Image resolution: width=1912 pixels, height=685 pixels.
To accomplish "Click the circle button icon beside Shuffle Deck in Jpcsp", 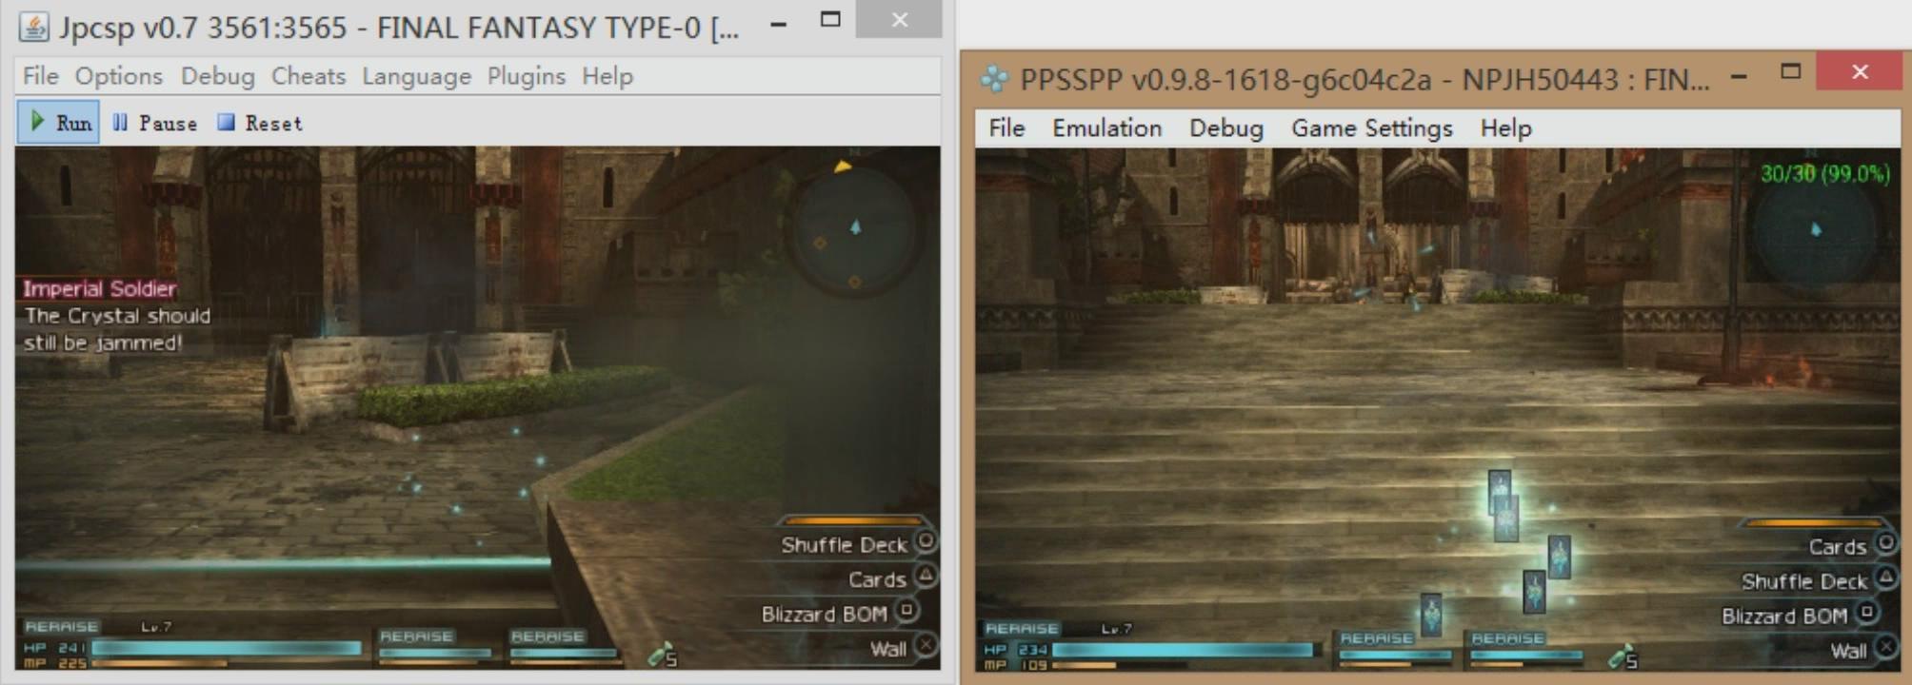I will [x=925, y=541].
